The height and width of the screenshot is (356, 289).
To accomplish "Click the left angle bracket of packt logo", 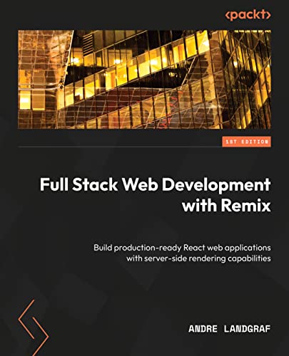I will 228,15.
